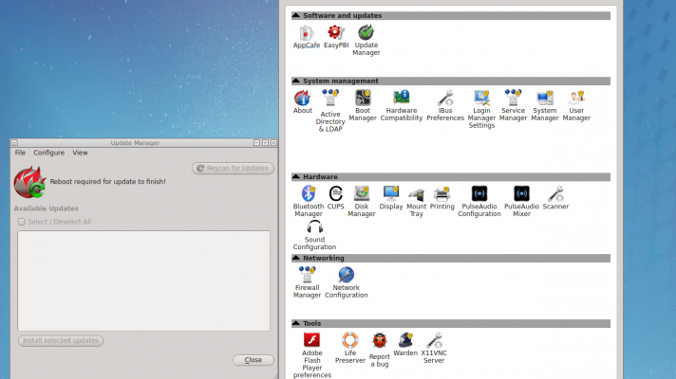Image resolution: width=676 pixels, height=379 pixels.
Task: Click inside the Available Updates list area
Action: click(x=143, y=279)
